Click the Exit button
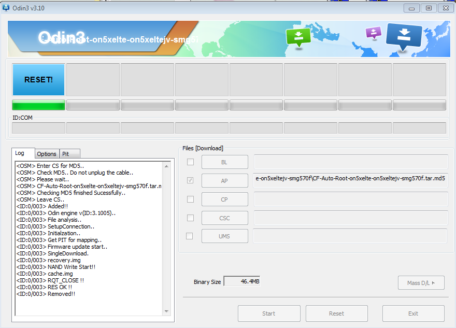Viewport: 456px width, 328px height. tap(414, 313)
